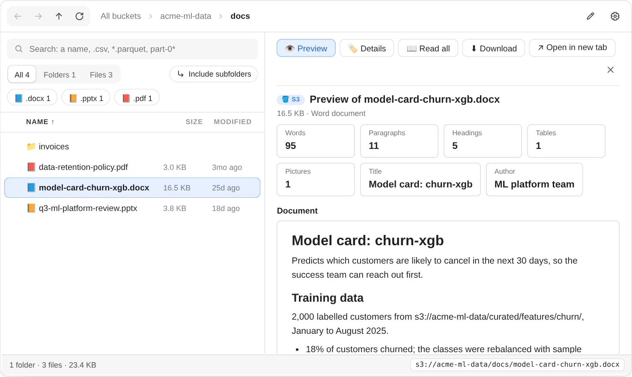Open settings with the gear icon
632x377 pixels.
pos(615,16)
